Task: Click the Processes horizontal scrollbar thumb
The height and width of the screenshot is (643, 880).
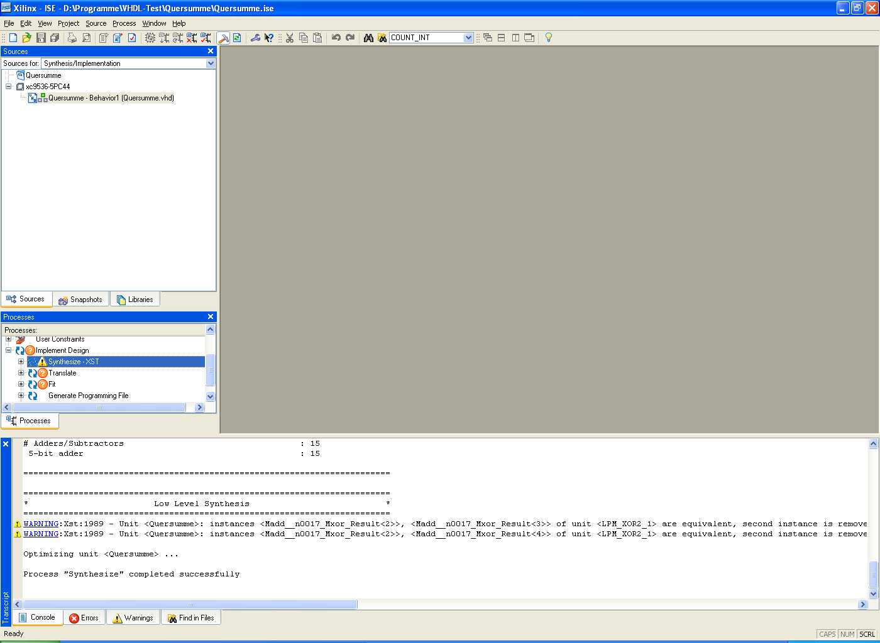Action: coord(99,408)
